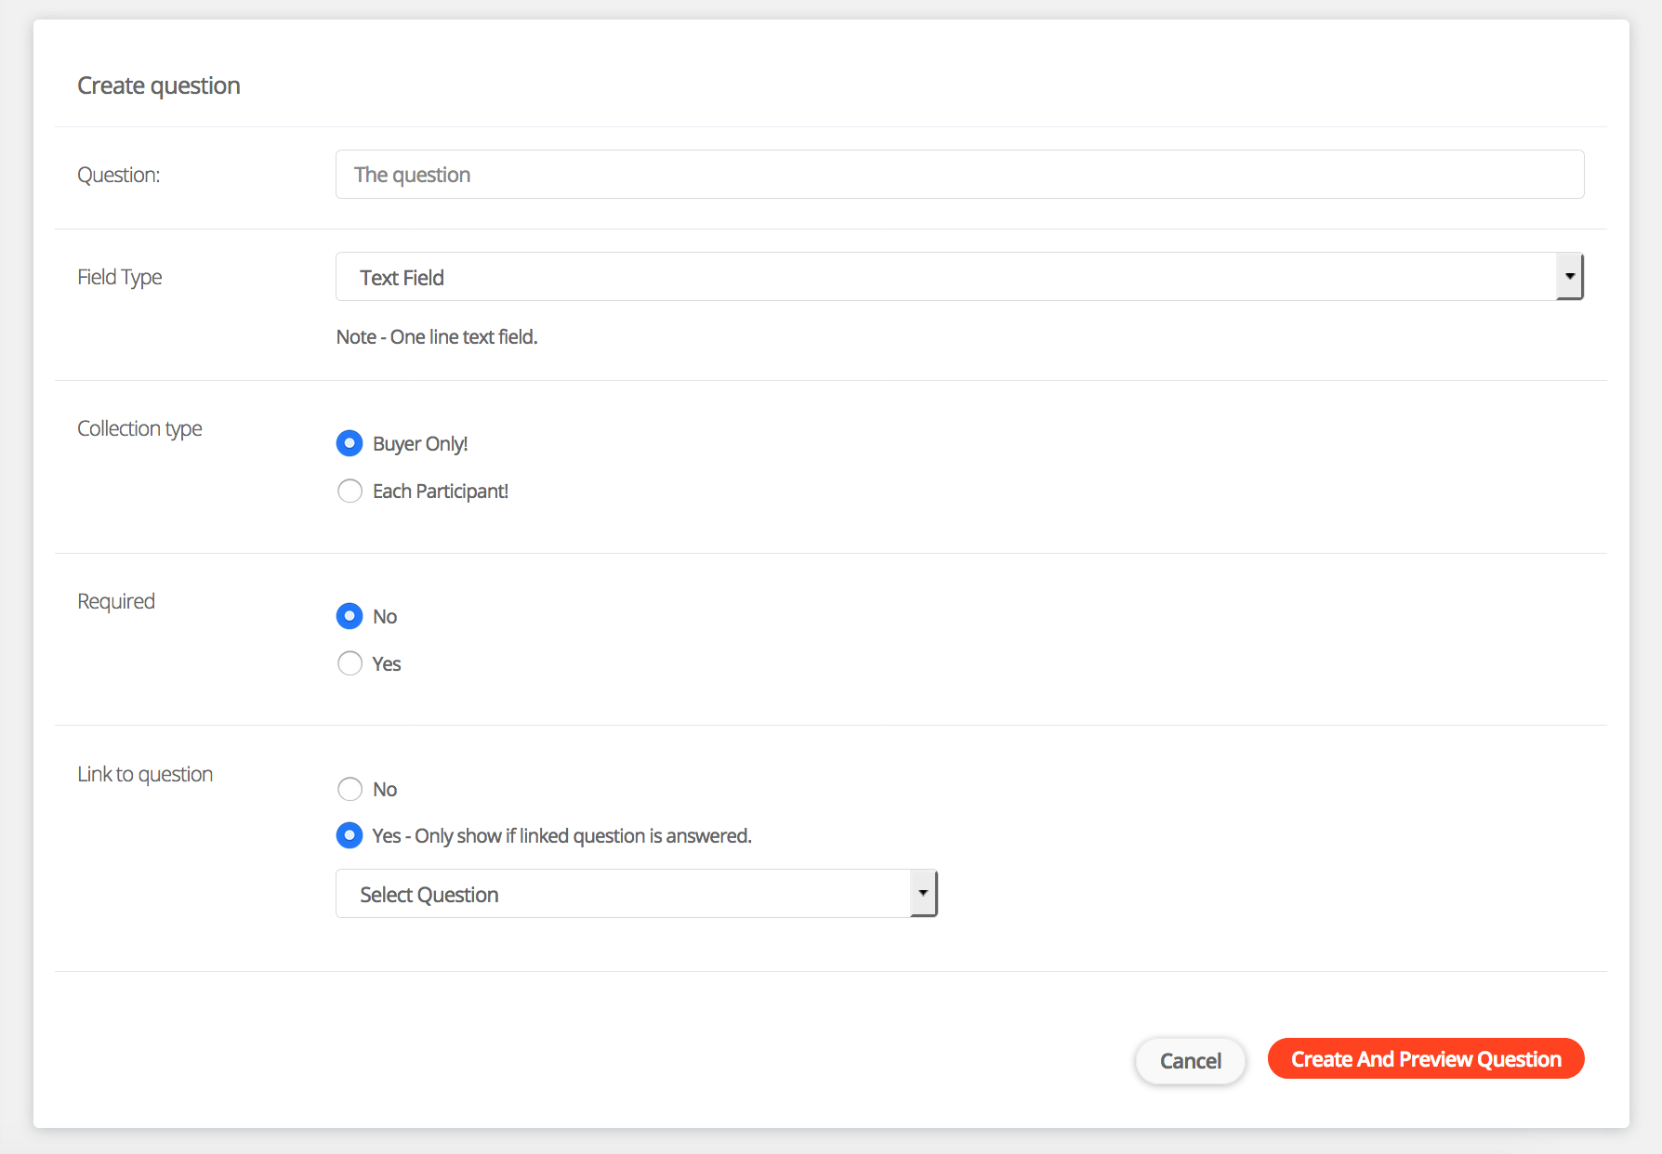The width and height of the screenshot is (1662, 1154).
Task: Click the arrow on Select Question dropdown
Action: pos(923,894)
